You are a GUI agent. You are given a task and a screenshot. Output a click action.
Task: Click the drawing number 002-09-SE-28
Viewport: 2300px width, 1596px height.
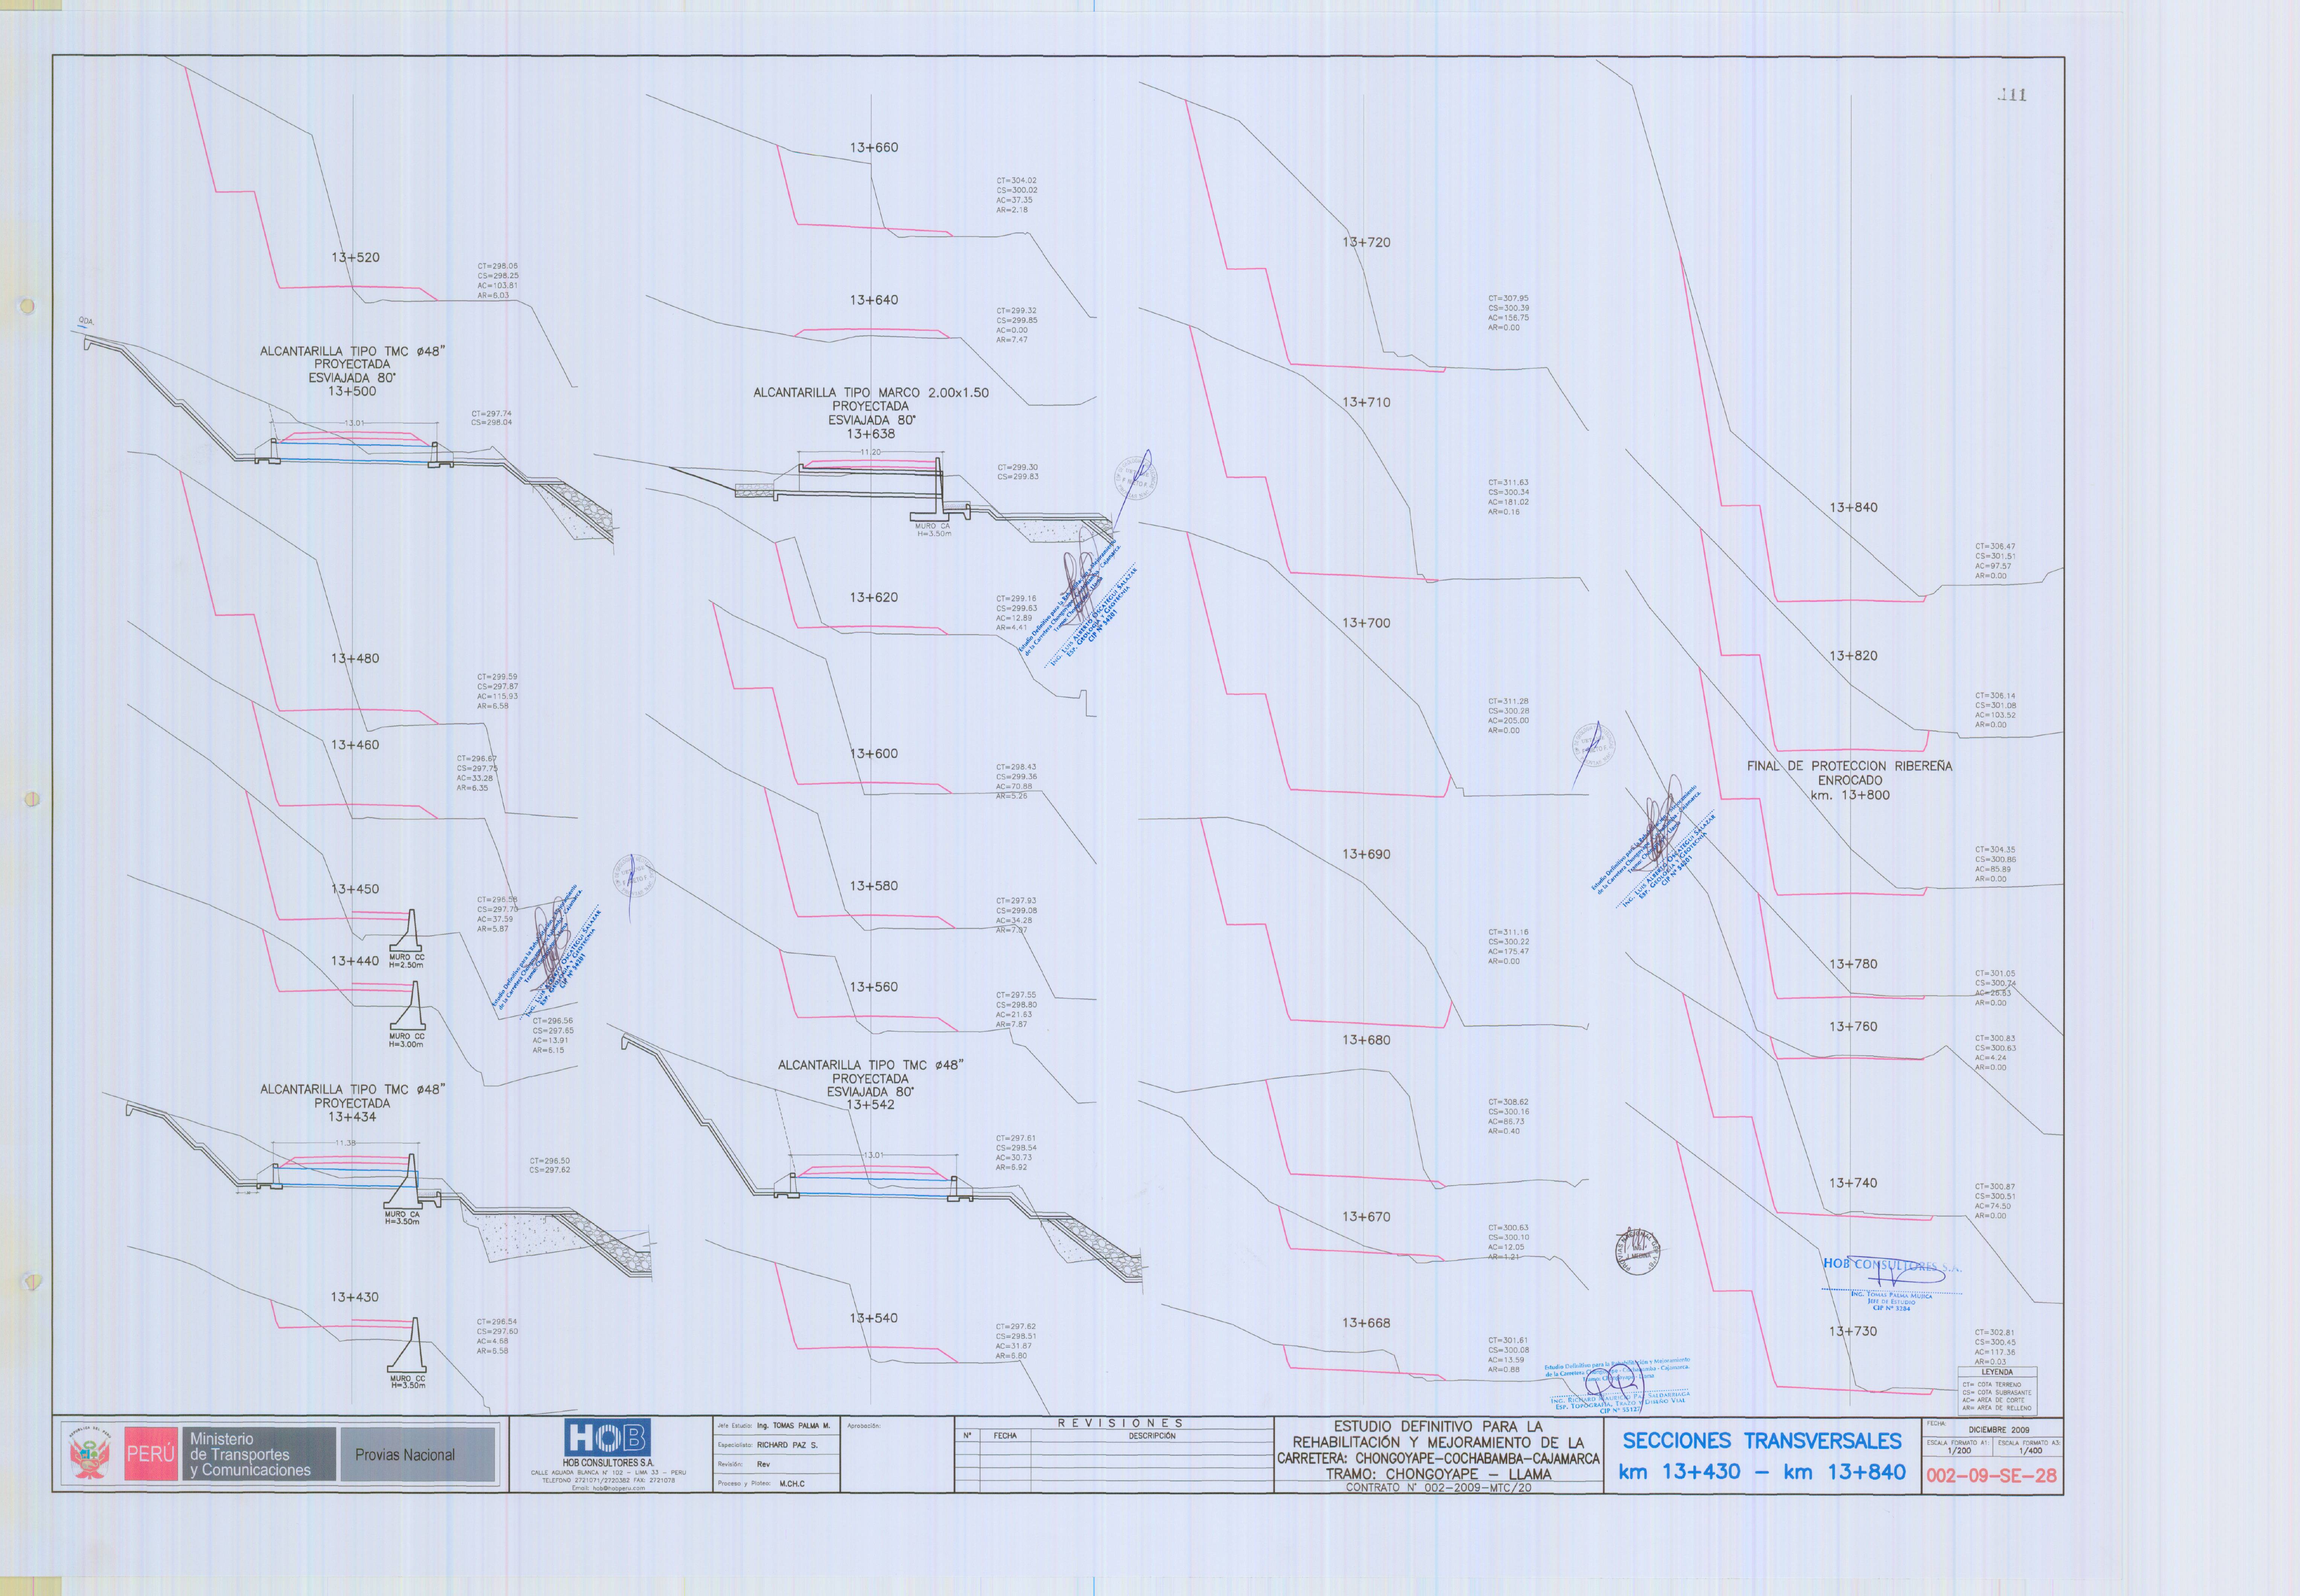click(1991, 1476)
